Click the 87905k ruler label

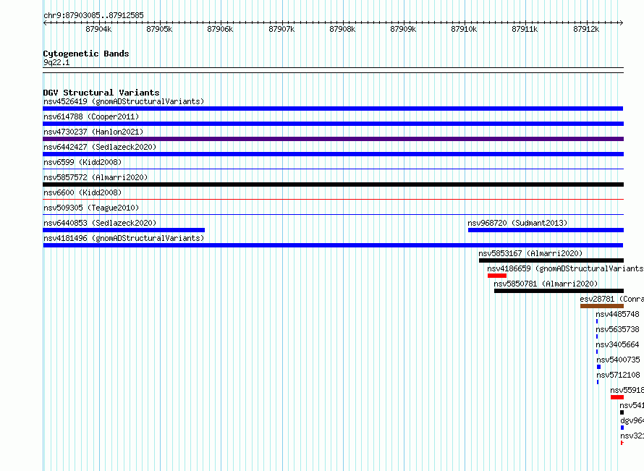(159, 29)
